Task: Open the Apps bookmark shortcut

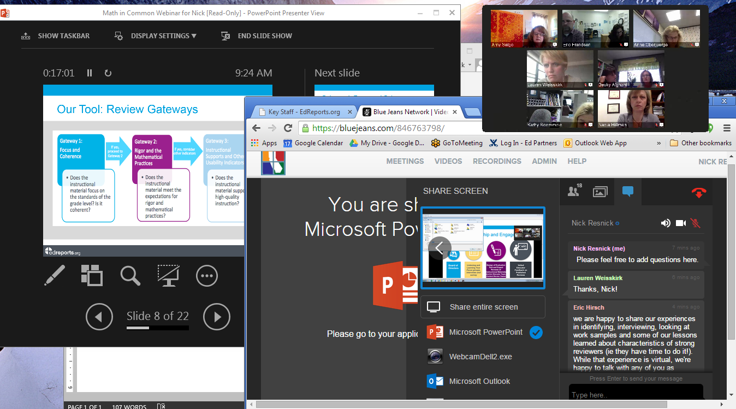Action: pos(264,143)
